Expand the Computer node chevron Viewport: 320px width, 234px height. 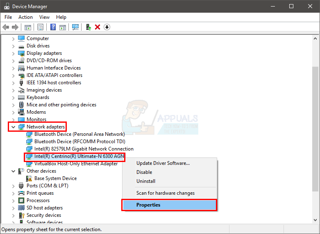[x=13, y=39]
